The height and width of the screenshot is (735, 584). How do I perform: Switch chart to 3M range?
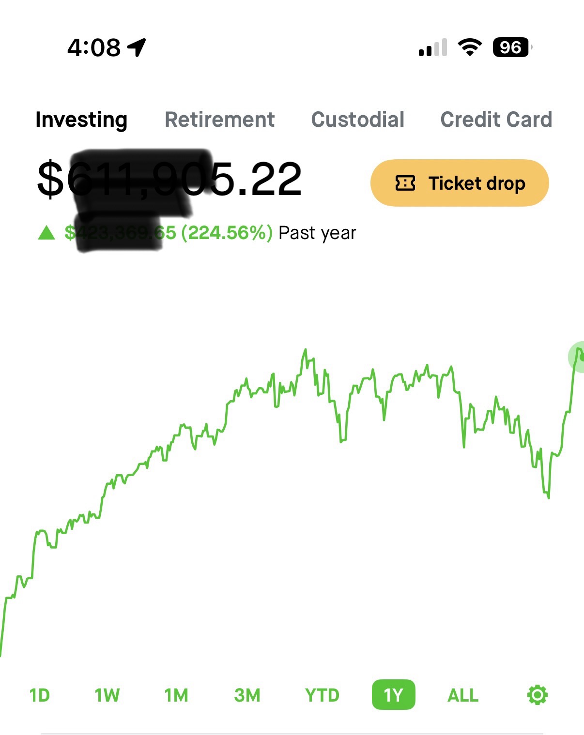pyautogui.click(x=247, y=695)
